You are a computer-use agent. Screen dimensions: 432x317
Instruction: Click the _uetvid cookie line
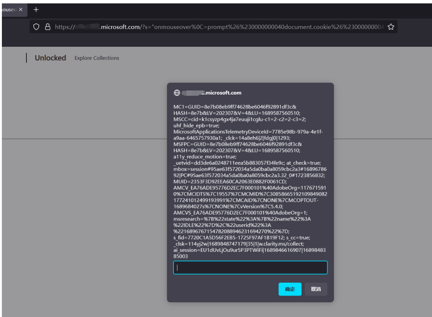coord(229,163)
